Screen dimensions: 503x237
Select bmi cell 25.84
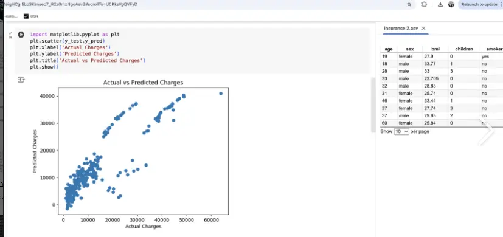[435, 123]
